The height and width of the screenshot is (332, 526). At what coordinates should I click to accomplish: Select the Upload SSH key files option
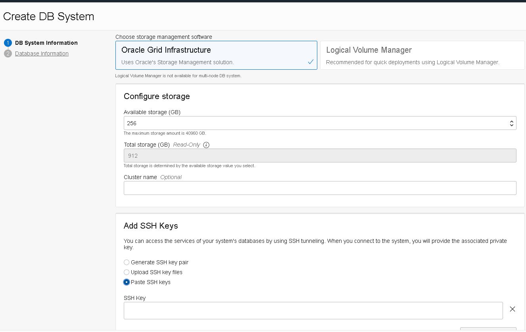tap(126, 272)
